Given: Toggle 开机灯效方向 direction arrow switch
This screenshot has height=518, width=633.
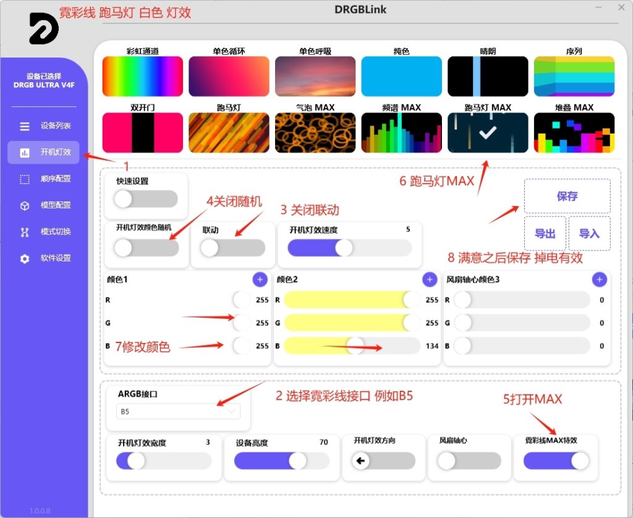Looking at the screenshot, I should 383,461.
